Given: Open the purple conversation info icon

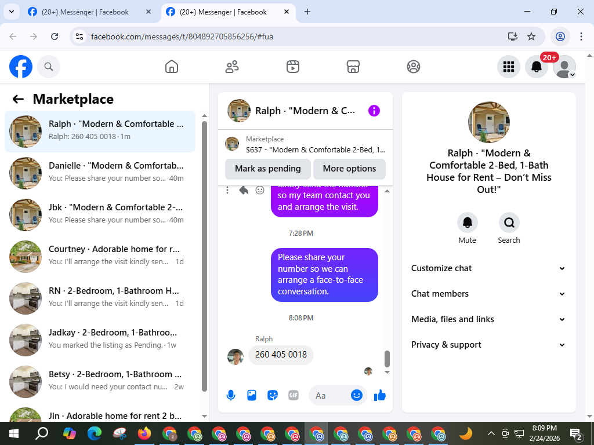Looking at the screenshot, I should tap(374, 111).
